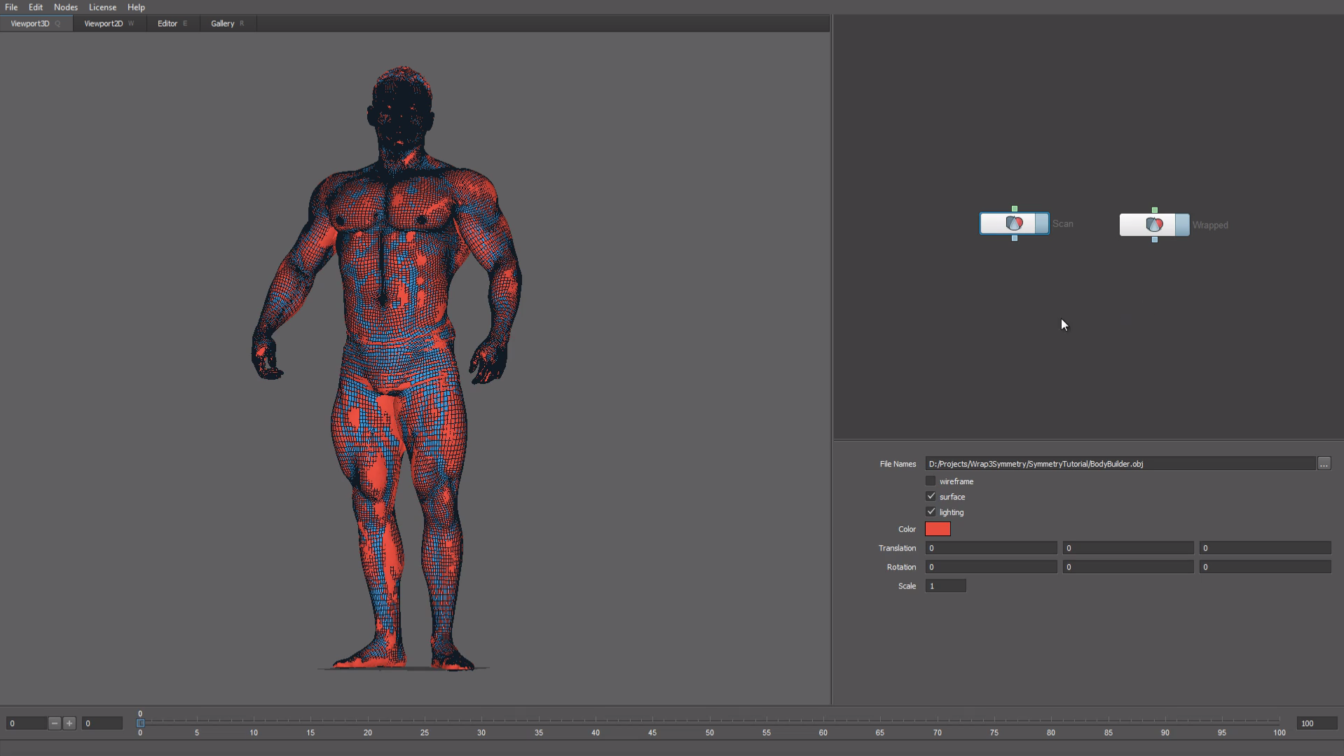
Task: Disable the lighting checkbox
Action: click(x=931, y=511)
